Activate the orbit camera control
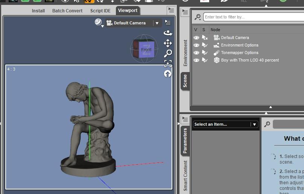This screenshot has width=304, height=194. [168, 33]
